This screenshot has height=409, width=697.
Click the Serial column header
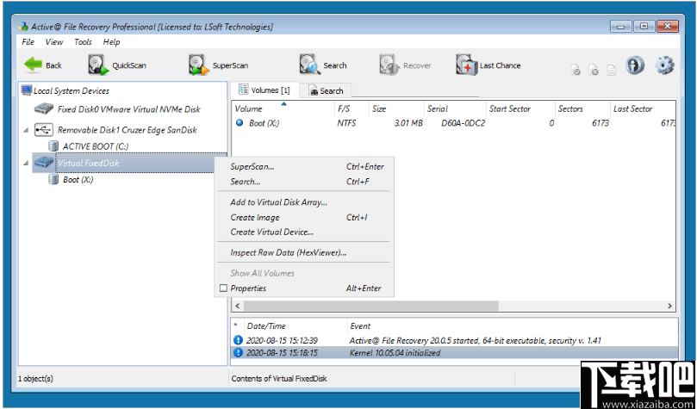point(455,108)
